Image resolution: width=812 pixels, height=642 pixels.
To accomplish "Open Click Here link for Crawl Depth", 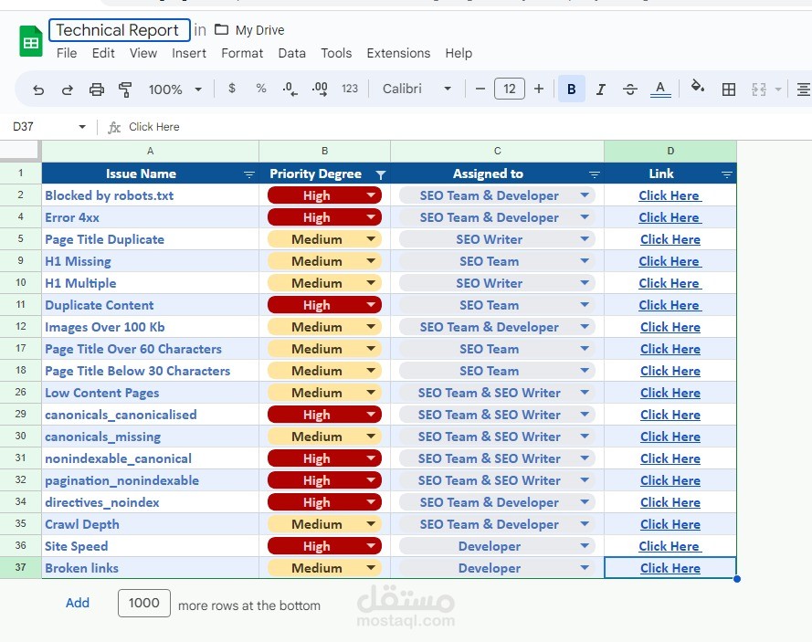I will (x=670, y=524).
